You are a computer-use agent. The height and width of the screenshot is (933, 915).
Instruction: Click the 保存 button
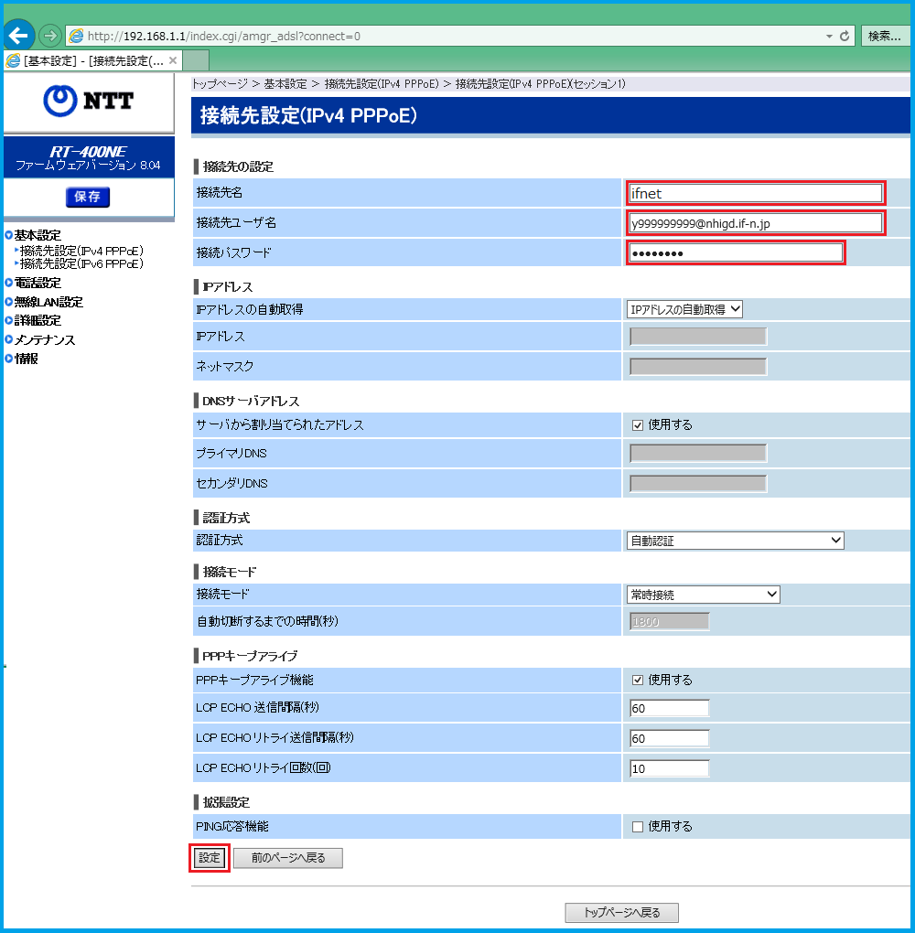pyautogui.click(x=88, y=197)
